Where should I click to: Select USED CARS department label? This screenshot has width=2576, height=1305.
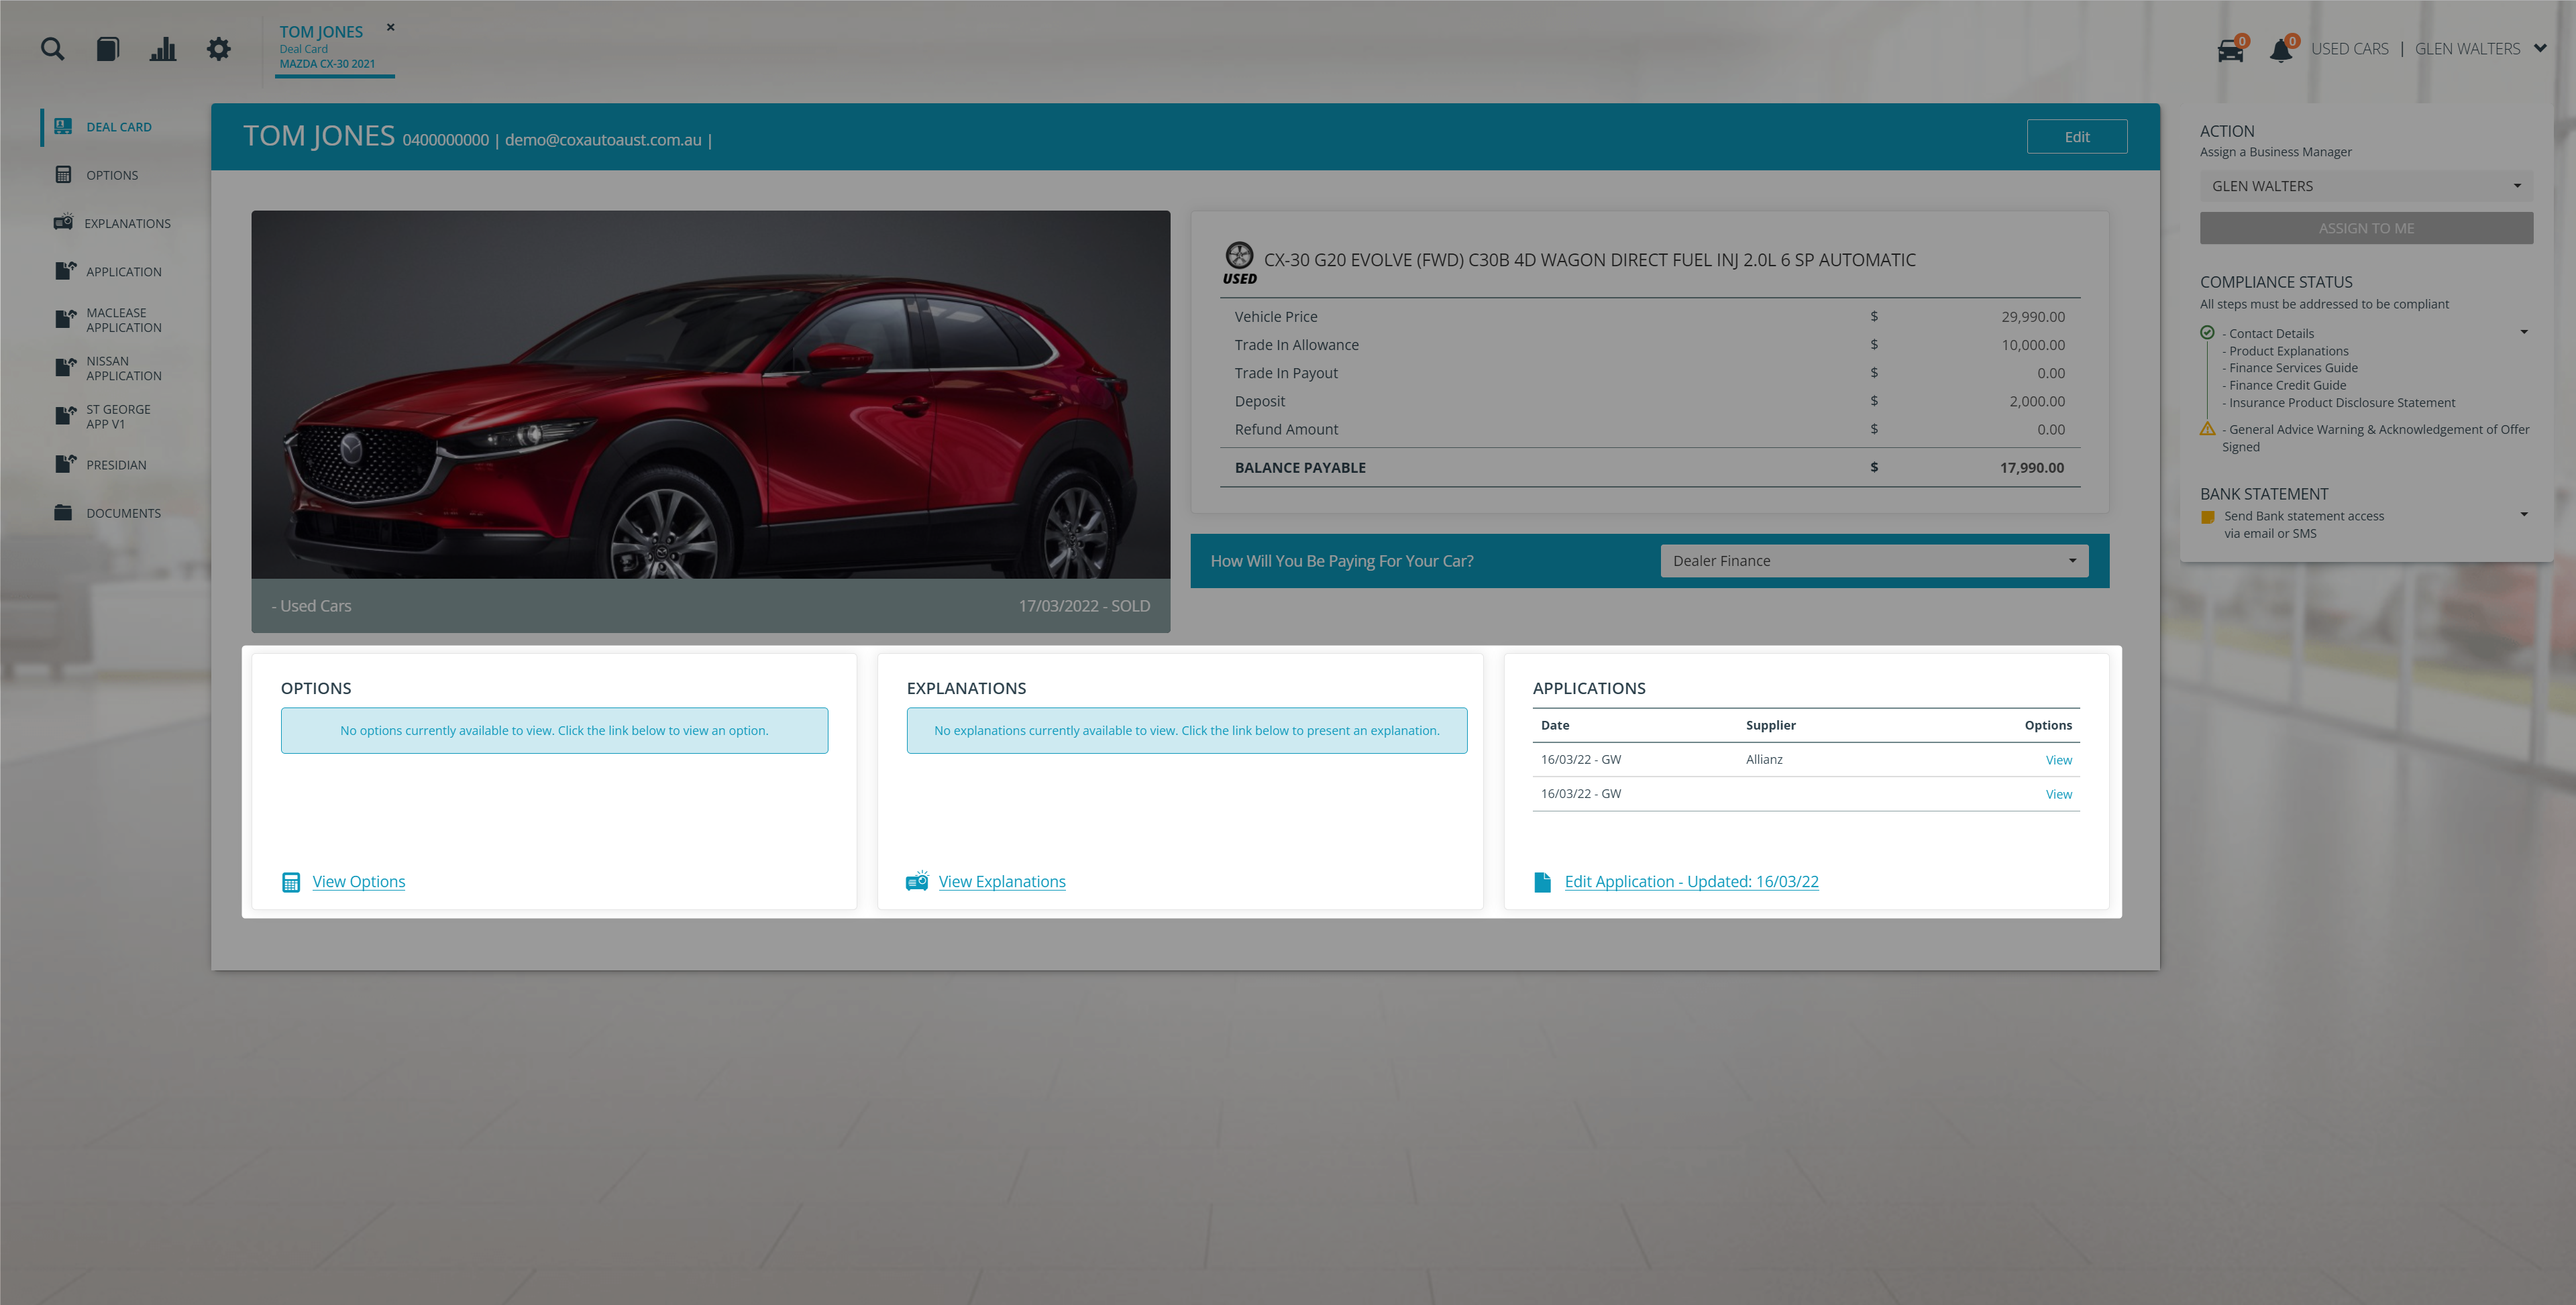[x=2349, y=49]
